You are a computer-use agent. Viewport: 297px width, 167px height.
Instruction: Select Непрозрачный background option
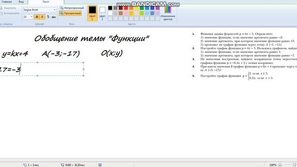click(x=71, y=8)
